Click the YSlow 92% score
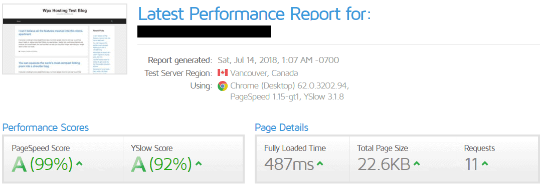Viewport: 542px width, 186px height. point(171,164)
